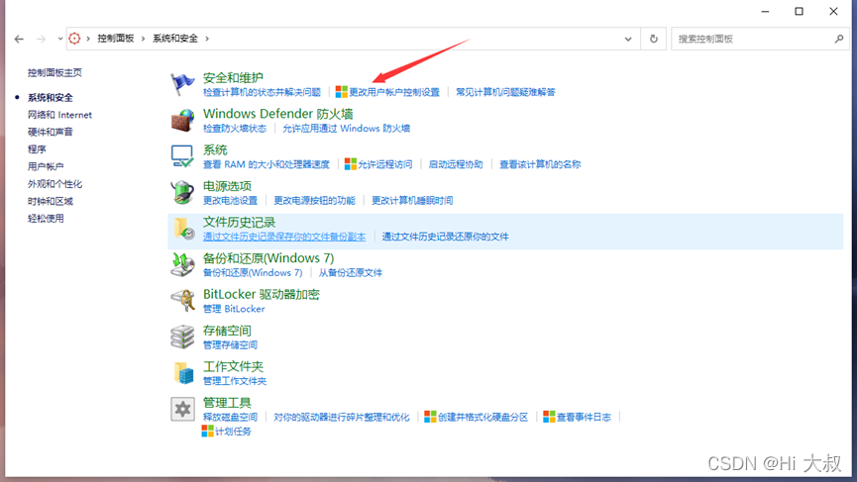Open the Power Options battery icon
Screen dimensions: 857x482
pos(182,192)
